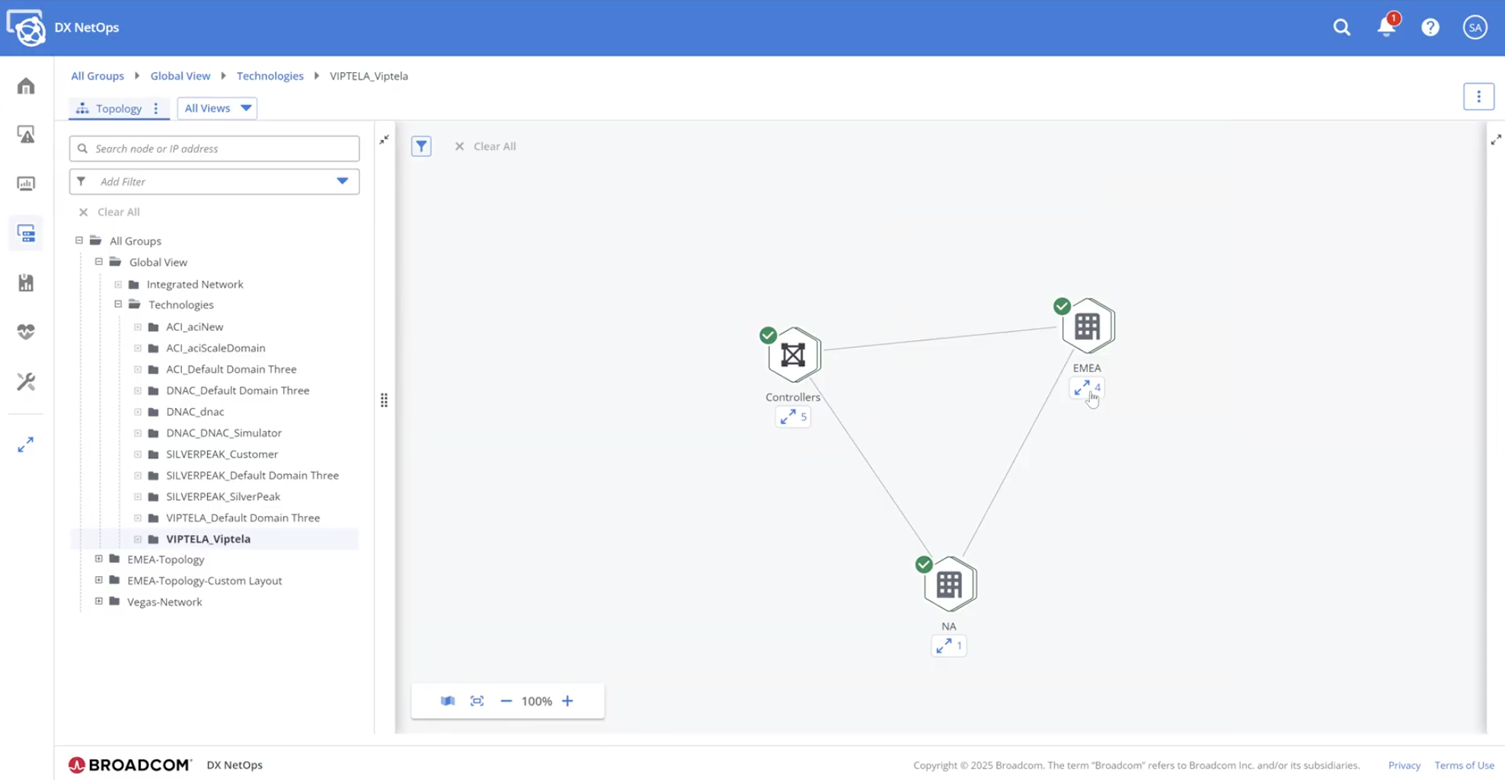Open the notifications bell

point(1385,27)
